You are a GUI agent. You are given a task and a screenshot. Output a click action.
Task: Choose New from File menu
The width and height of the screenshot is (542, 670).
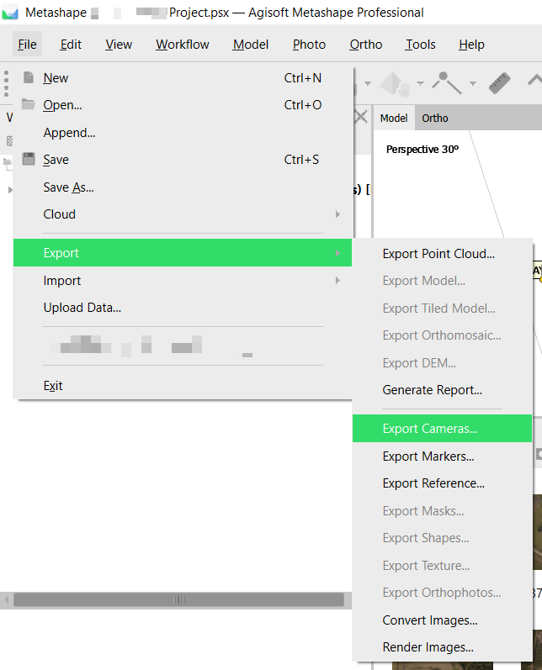(183, 78)
